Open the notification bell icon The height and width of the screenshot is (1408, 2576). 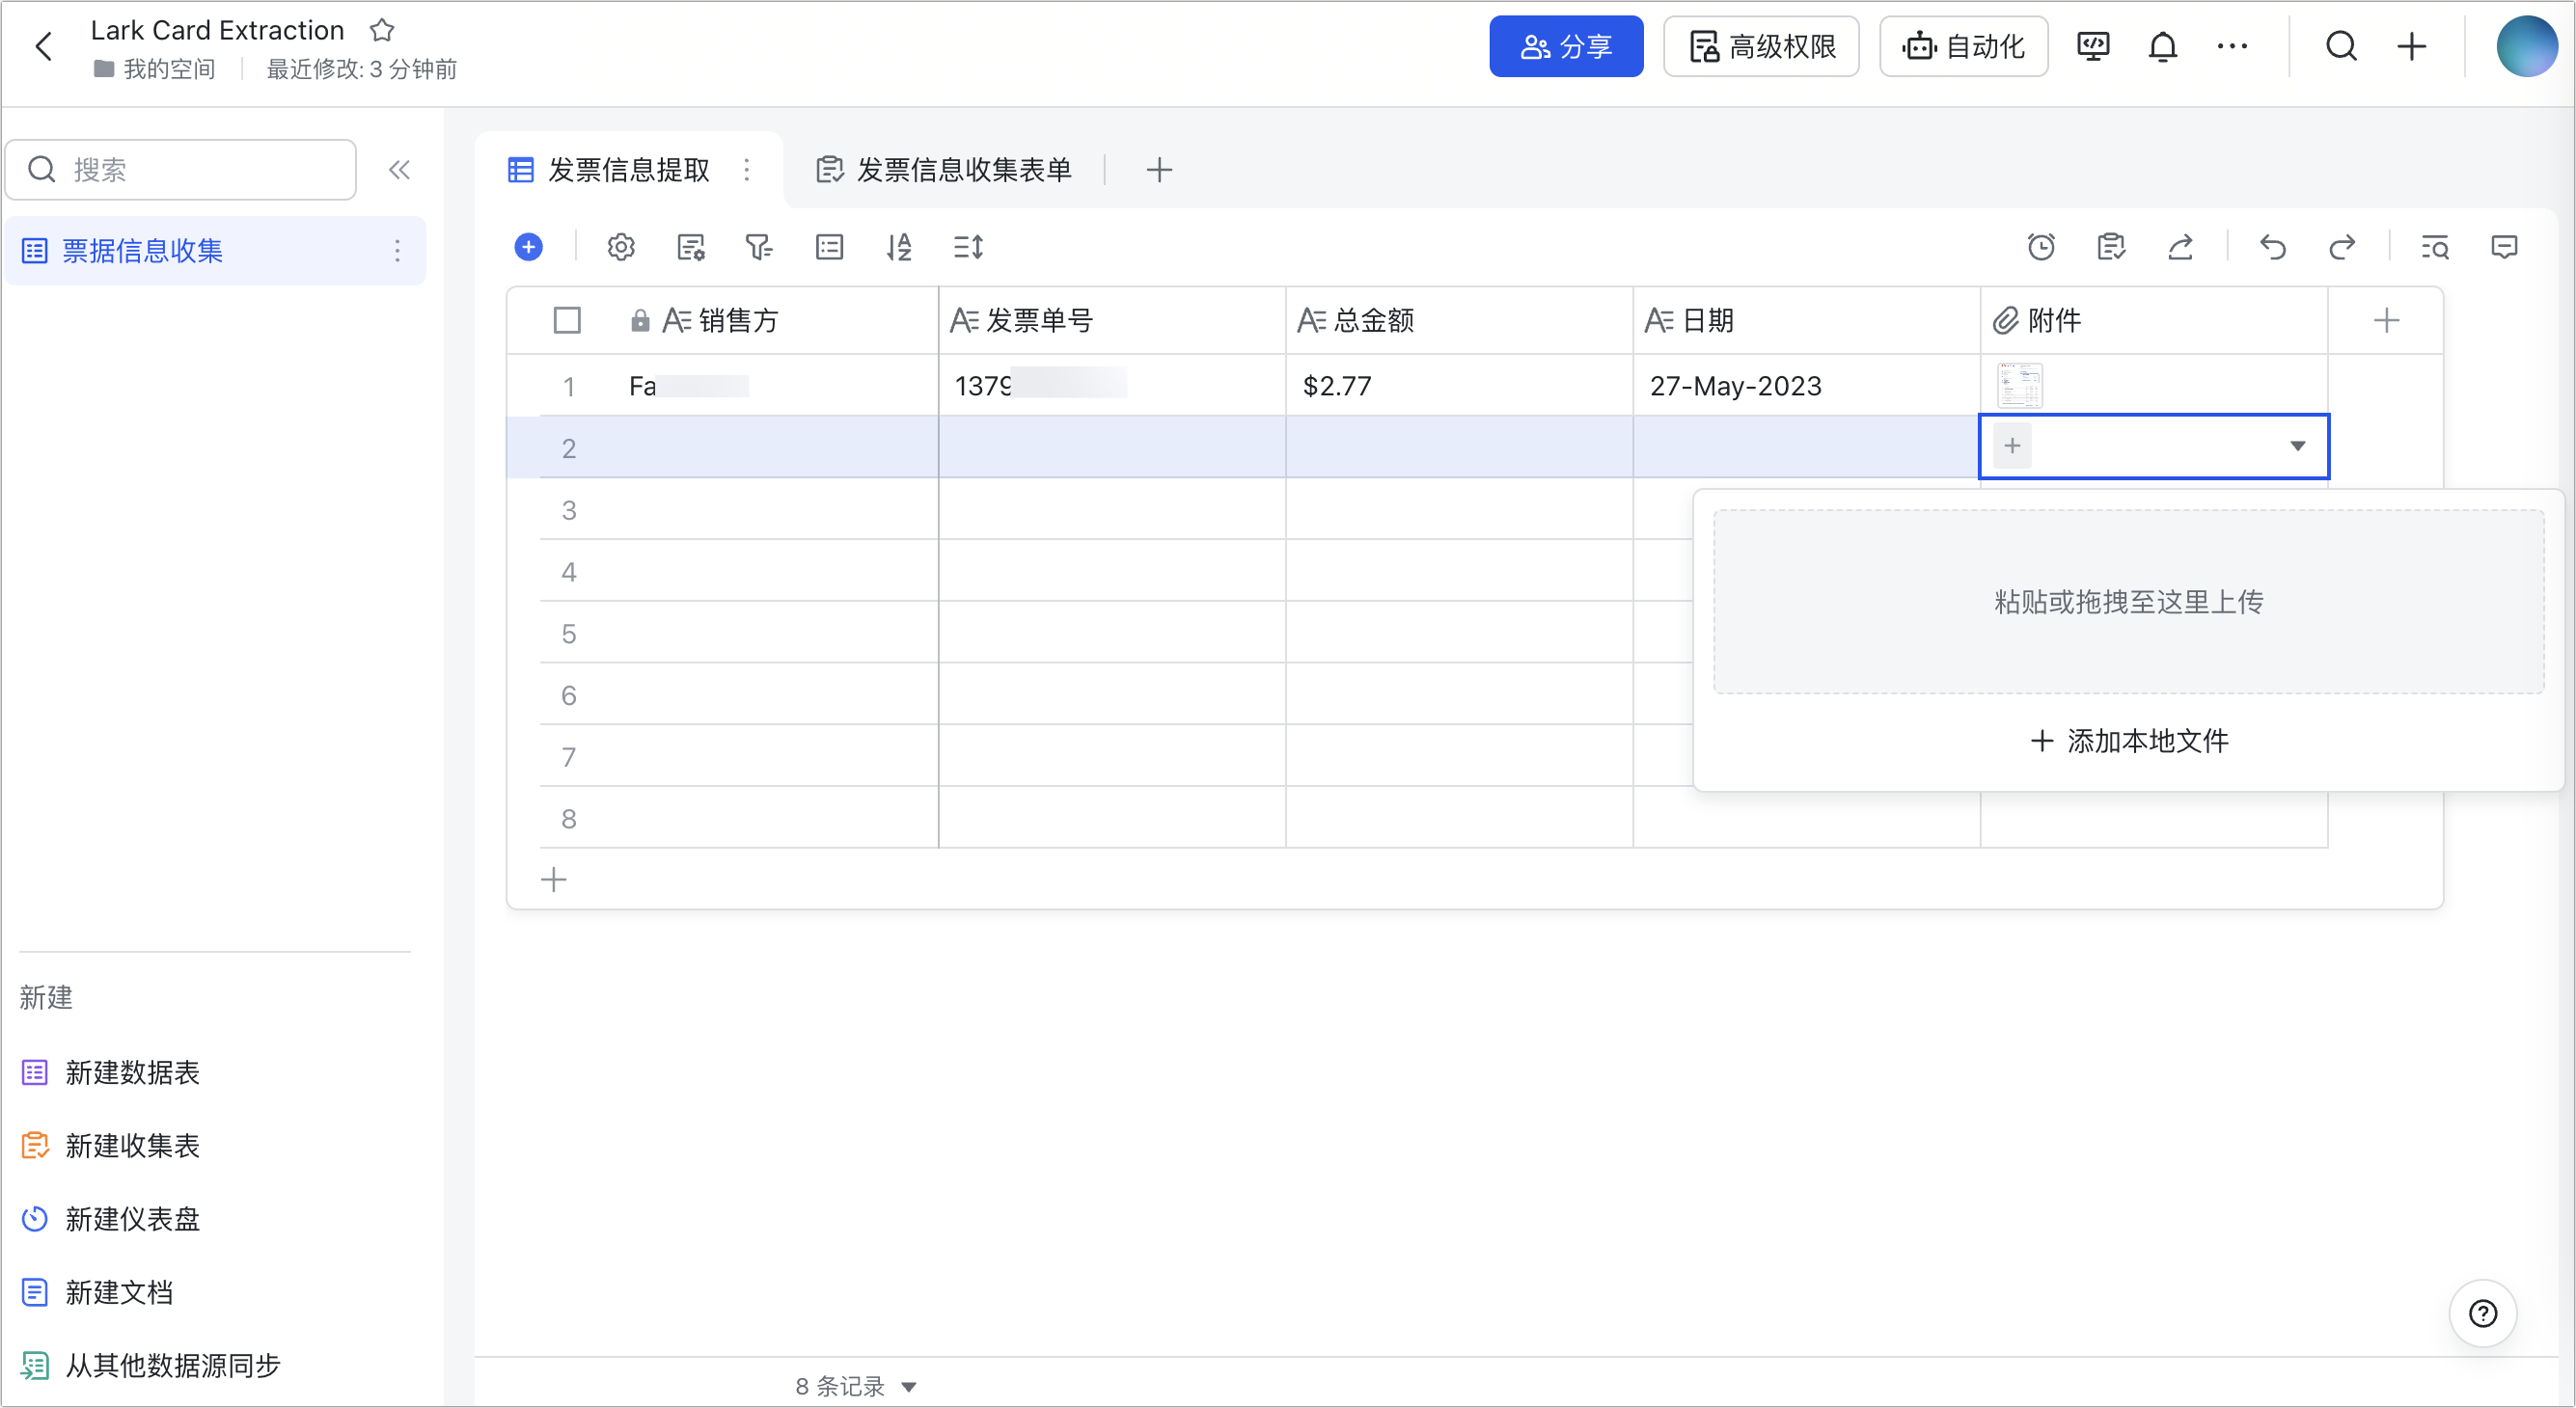[2162, 47]
